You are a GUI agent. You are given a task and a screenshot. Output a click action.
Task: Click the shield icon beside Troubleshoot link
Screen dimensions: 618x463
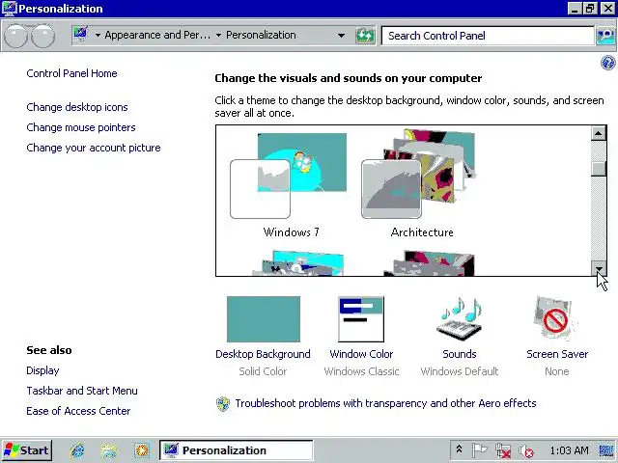(x=223, y=404)
